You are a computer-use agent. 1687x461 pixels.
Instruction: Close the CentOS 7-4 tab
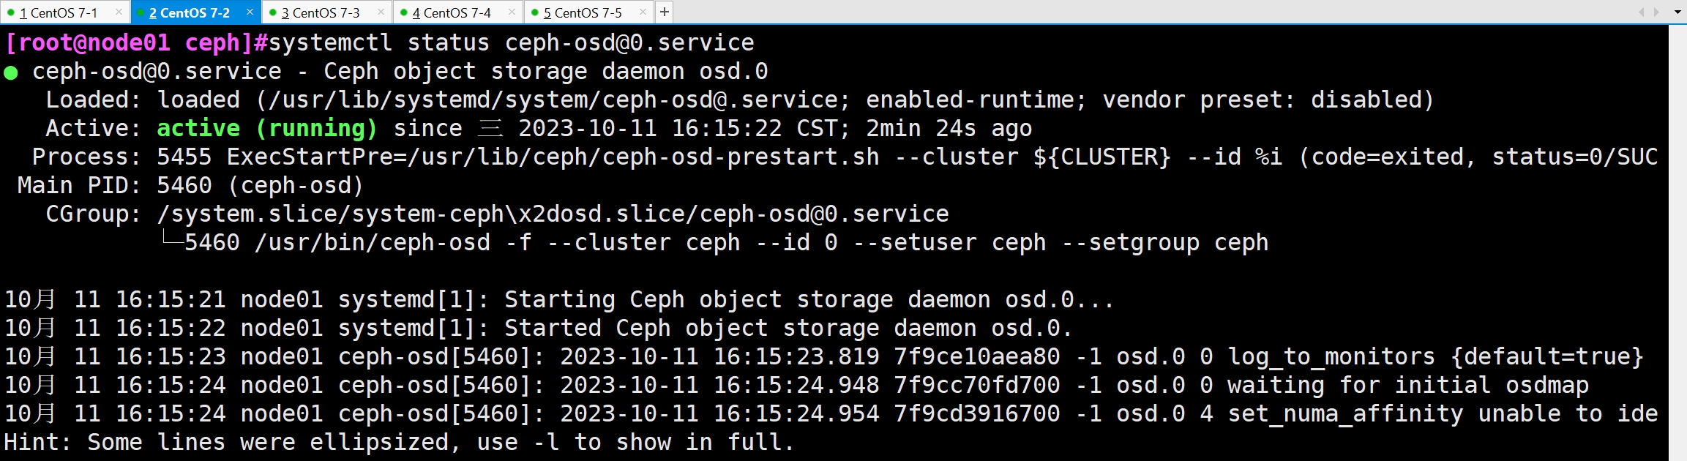512,12
